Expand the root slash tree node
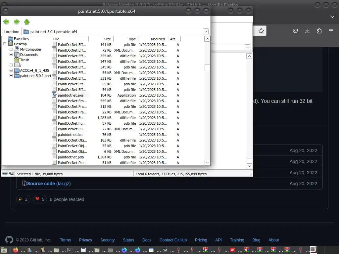 tap(11, 65)
